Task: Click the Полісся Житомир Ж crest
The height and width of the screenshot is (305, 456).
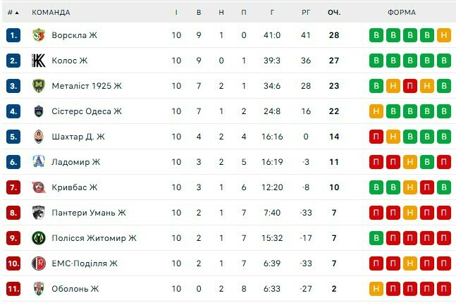Action: pyautogui.click(x=39, y=238)
